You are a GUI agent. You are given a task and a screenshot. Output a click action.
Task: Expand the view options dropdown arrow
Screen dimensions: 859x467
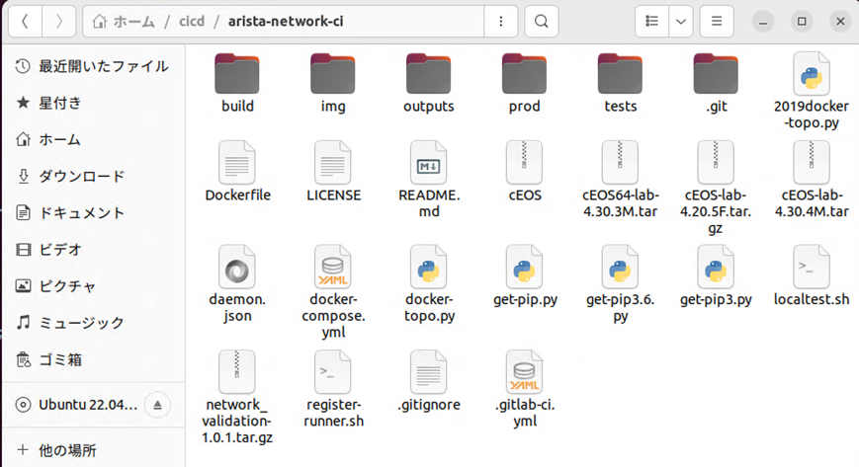[680, 21]
